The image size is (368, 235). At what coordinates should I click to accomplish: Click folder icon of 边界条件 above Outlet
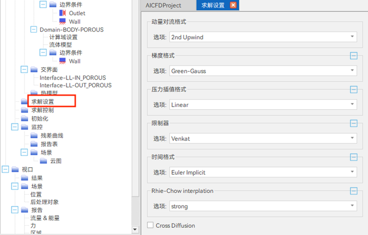pyautogui.click(x=53, y=5)
